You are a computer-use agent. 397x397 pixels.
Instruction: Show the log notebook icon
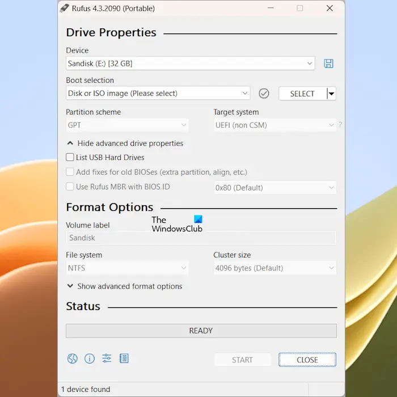pos(124,358)
